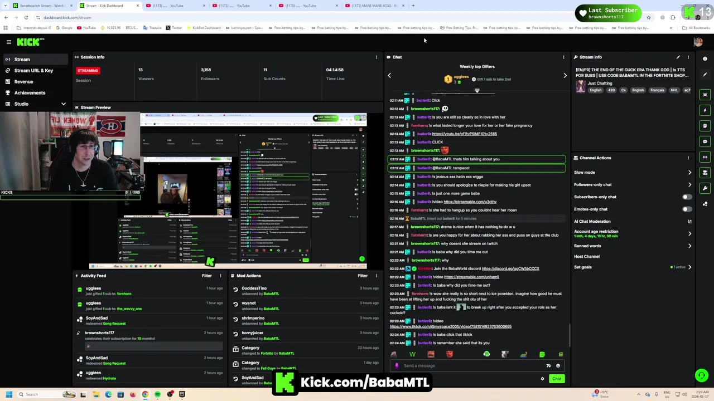Click the channel points dots sidebar icon
The width and height of the screenshot is (714, 401).
(705, 204)
